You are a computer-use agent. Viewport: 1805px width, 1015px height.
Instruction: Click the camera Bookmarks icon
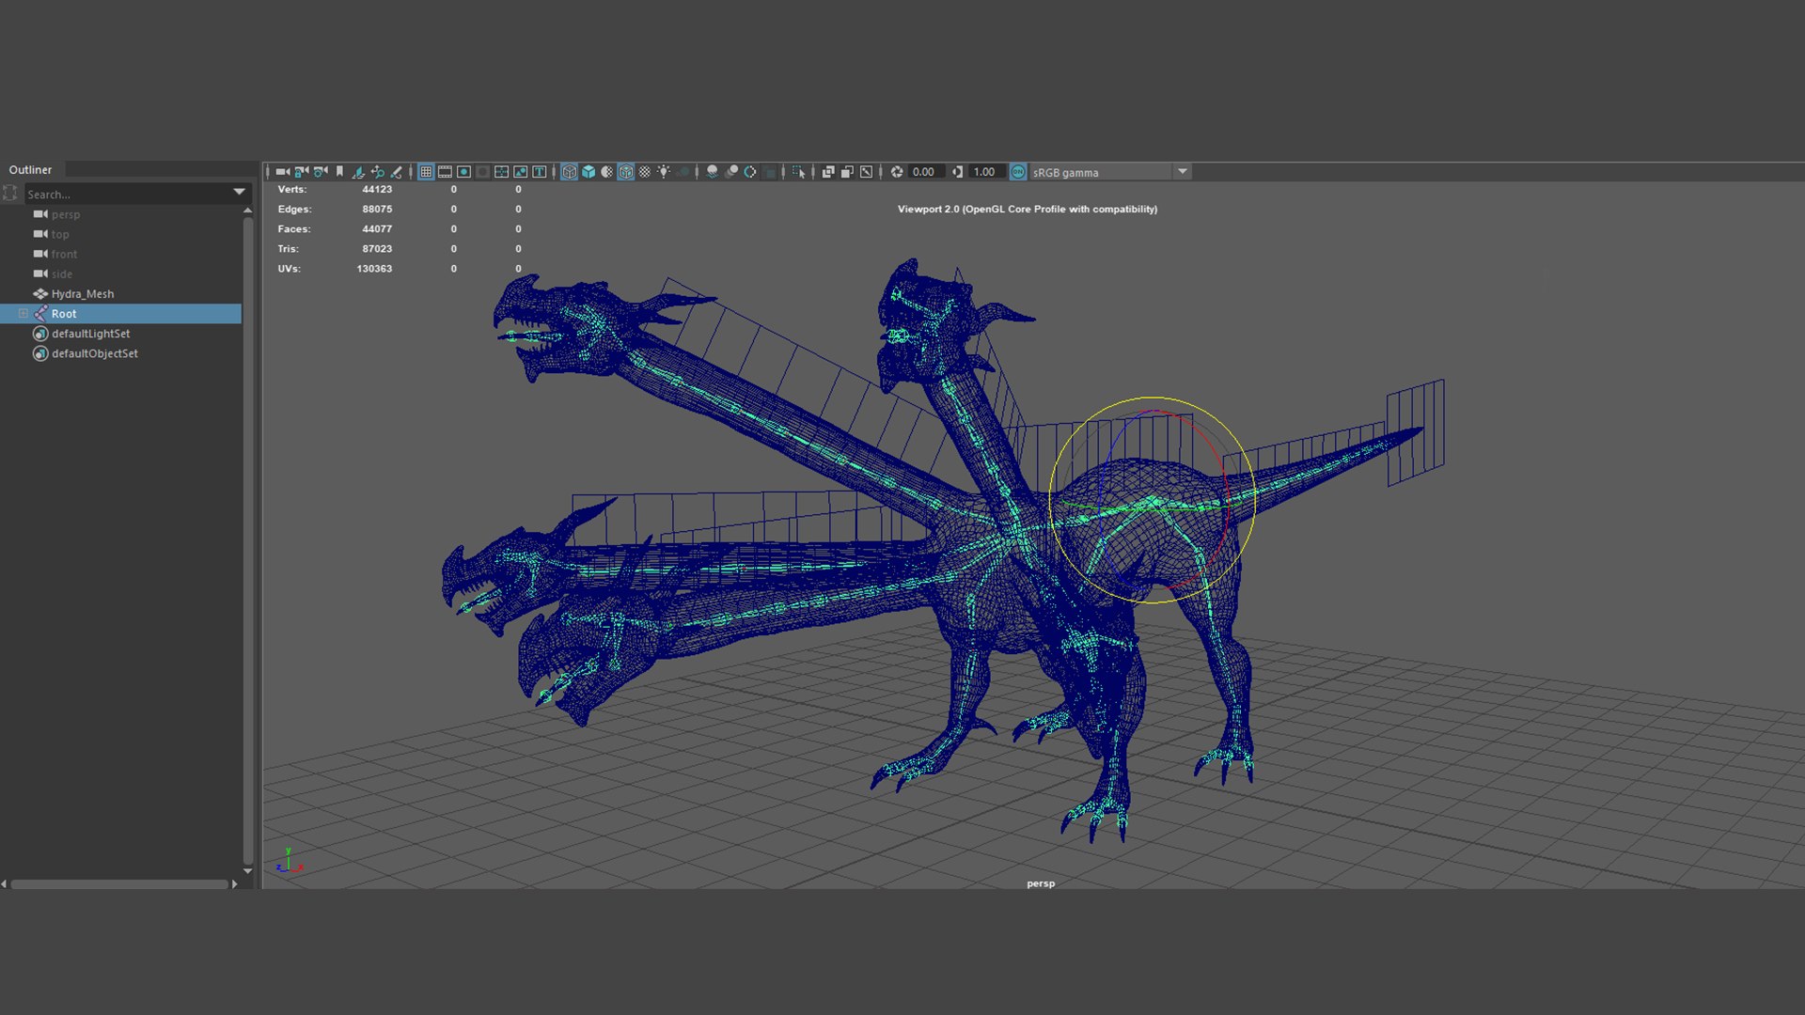click(x=339, y=172)
